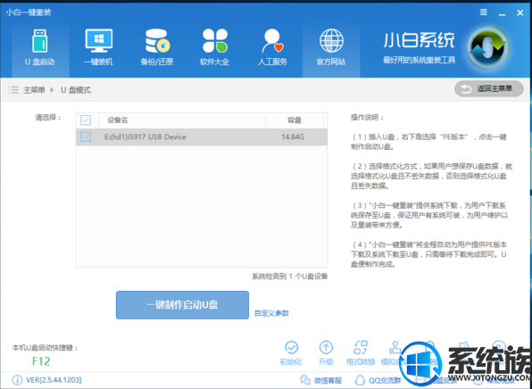Screen dimensions: 532x389
Task: Open QQ交流群 in status bar
Action: click(x=378, y=380)
